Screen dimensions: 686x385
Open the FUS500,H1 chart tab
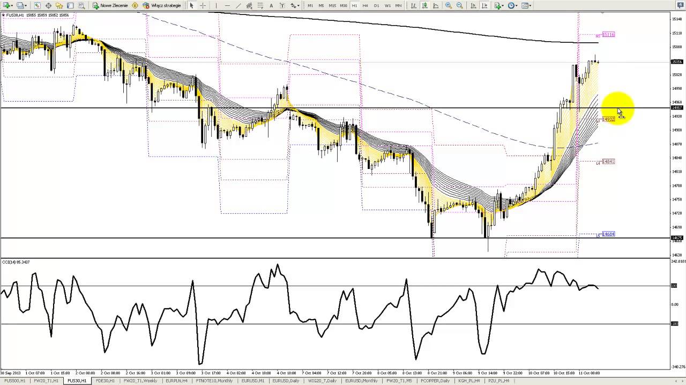point(15,381)
